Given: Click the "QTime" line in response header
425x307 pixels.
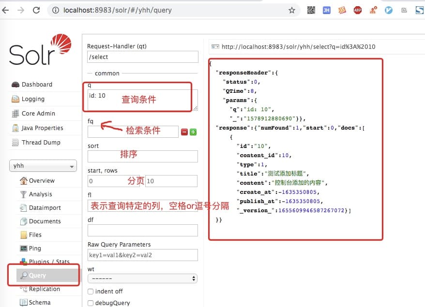Looking at the screenshot, I should click(240, 91).
